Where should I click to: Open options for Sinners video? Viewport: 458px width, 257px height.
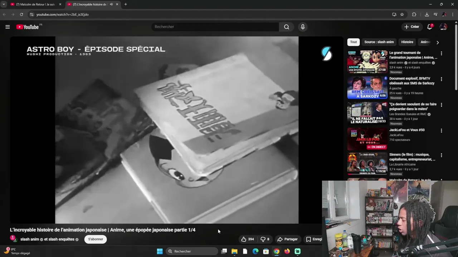441,156
